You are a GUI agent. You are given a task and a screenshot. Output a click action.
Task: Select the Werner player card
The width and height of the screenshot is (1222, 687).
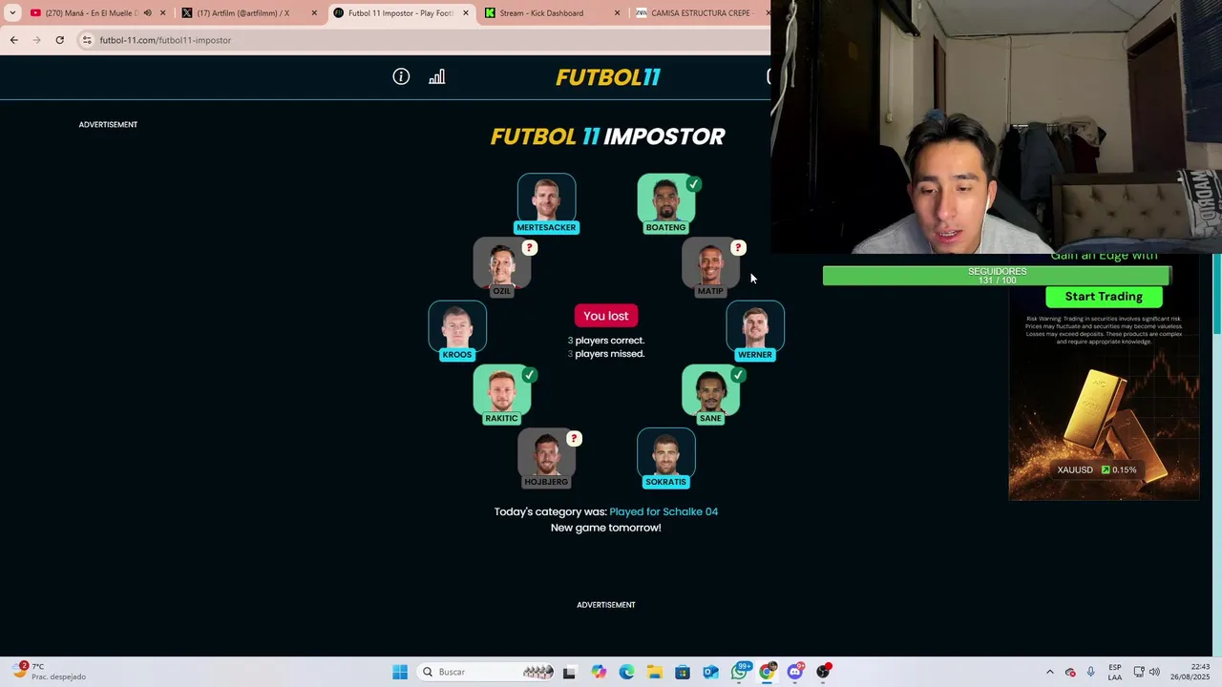click(x=755, y=331)
